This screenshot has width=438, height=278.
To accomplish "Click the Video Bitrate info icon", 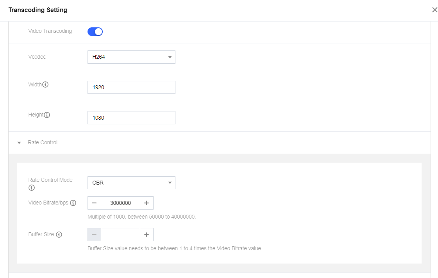I will tap(73, 203).
